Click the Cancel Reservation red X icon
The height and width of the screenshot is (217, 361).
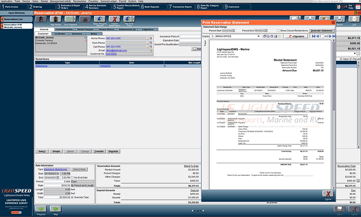tap(115, 19)
